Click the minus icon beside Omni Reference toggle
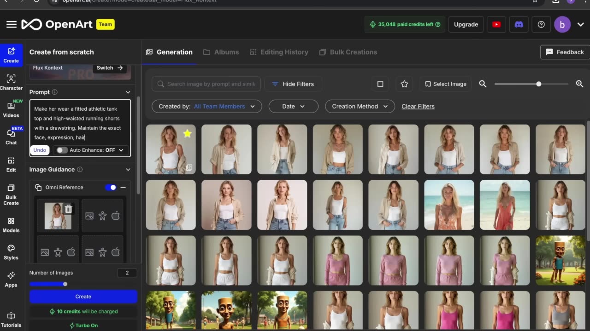Image resolution: width=590 pixels, height=331 pixels. [123, 187]
